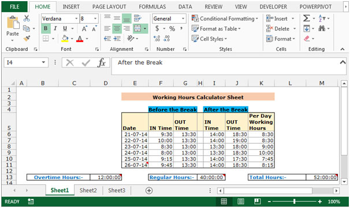Add a new sheet with plus icon
This screenshot has width=350, height=208.
(149, 191)
